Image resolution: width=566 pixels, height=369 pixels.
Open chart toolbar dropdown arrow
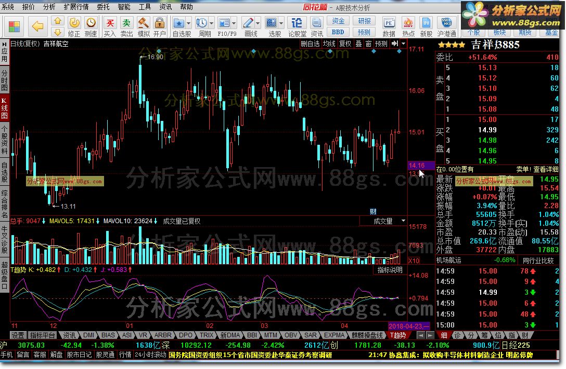pos(403,44)
